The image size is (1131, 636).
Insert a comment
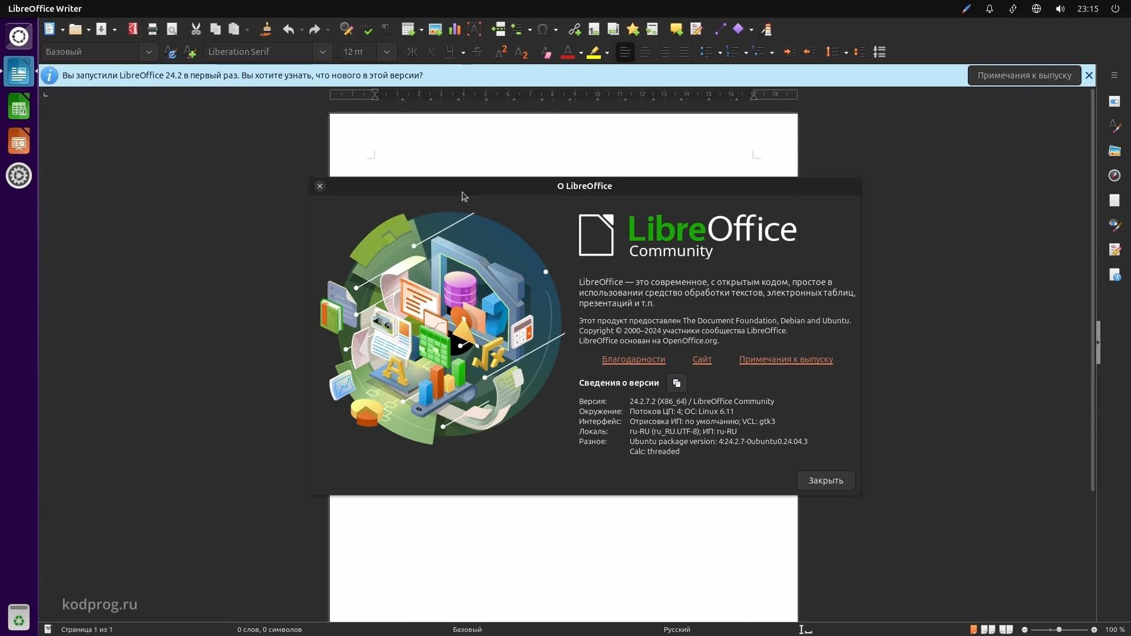[x=676, y=29]
